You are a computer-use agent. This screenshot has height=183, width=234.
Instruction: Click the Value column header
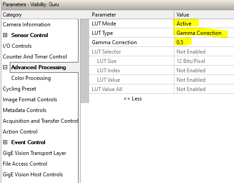coord(204,15)
